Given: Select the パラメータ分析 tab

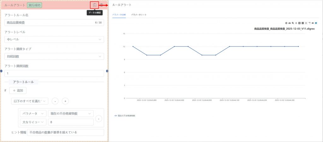Looking at the screenshot, I should pyautogui.click(x=119, y=15).
